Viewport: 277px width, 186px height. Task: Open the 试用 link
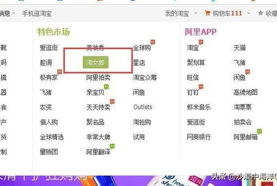tap(139, 137)
